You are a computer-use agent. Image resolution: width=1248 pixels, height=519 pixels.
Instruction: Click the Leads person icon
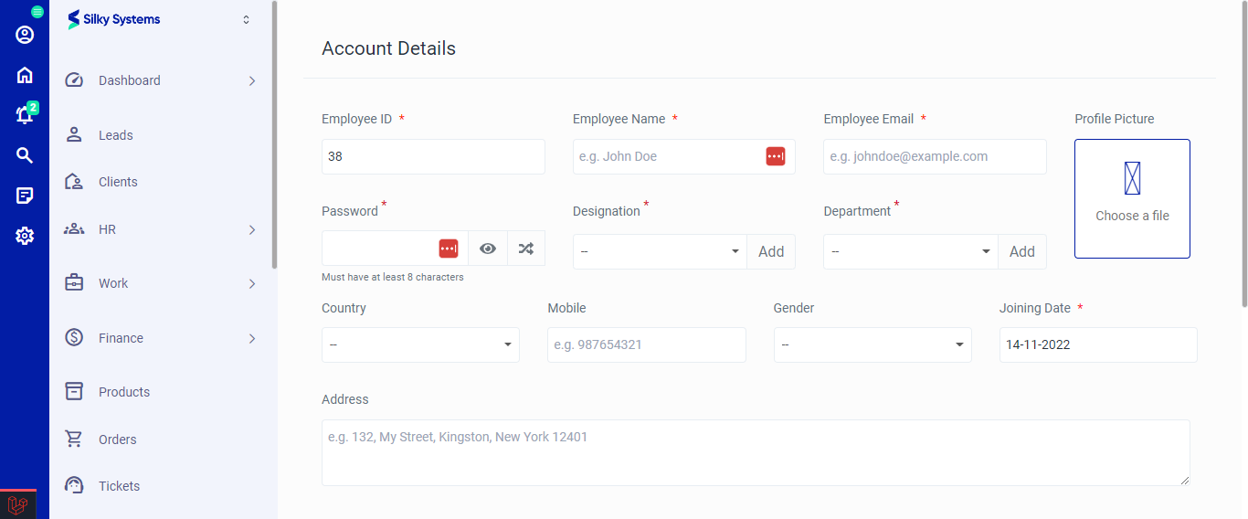(x=74, y=134)
